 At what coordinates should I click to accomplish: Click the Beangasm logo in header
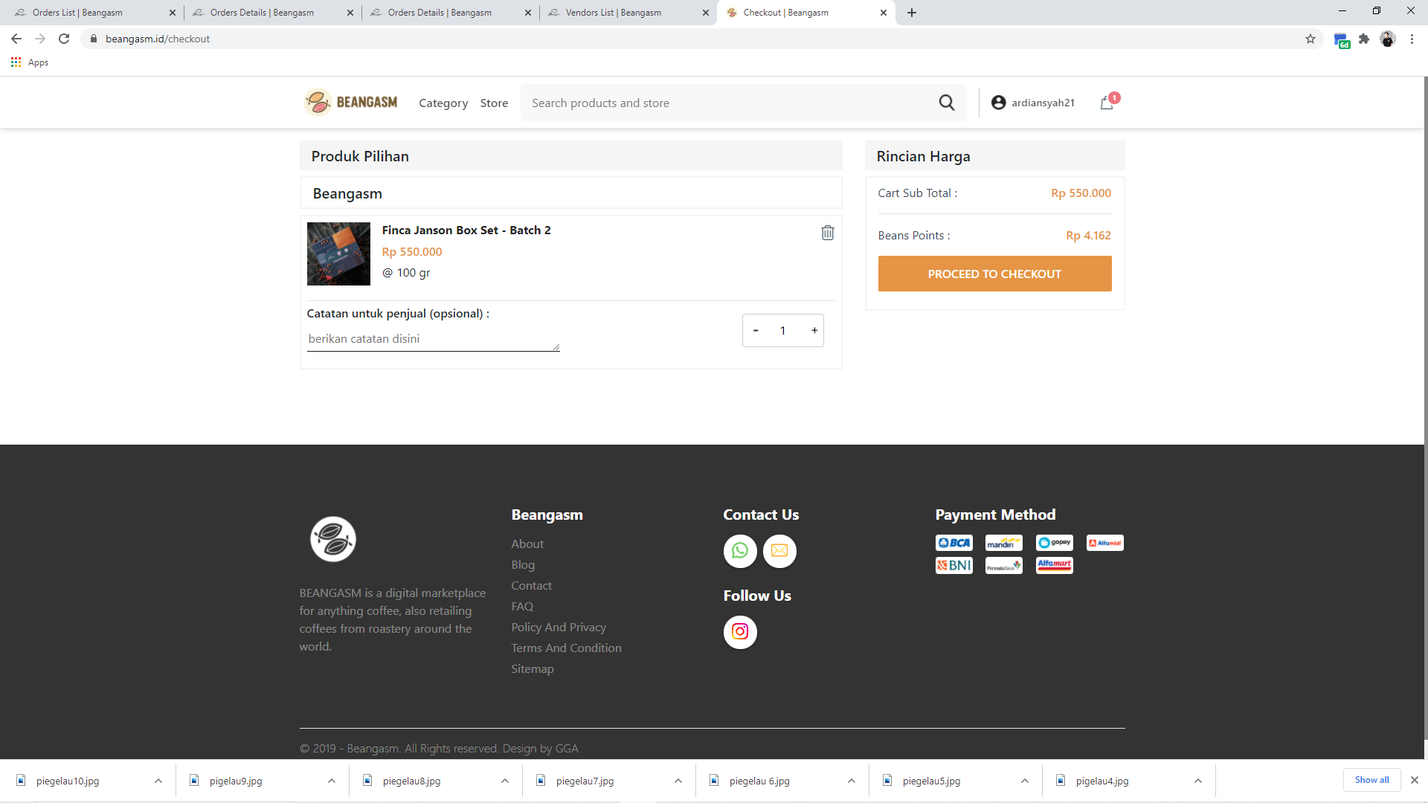pos(351,102)
